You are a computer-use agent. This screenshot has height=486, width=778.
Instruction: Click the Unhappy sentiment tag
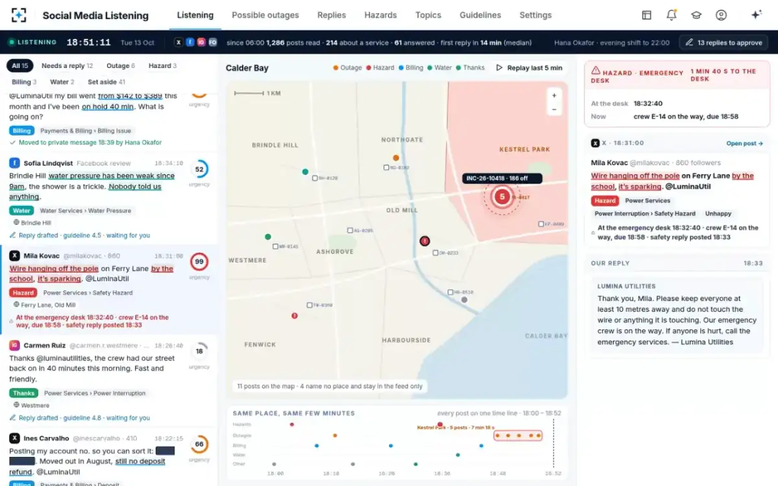[718, 213]
